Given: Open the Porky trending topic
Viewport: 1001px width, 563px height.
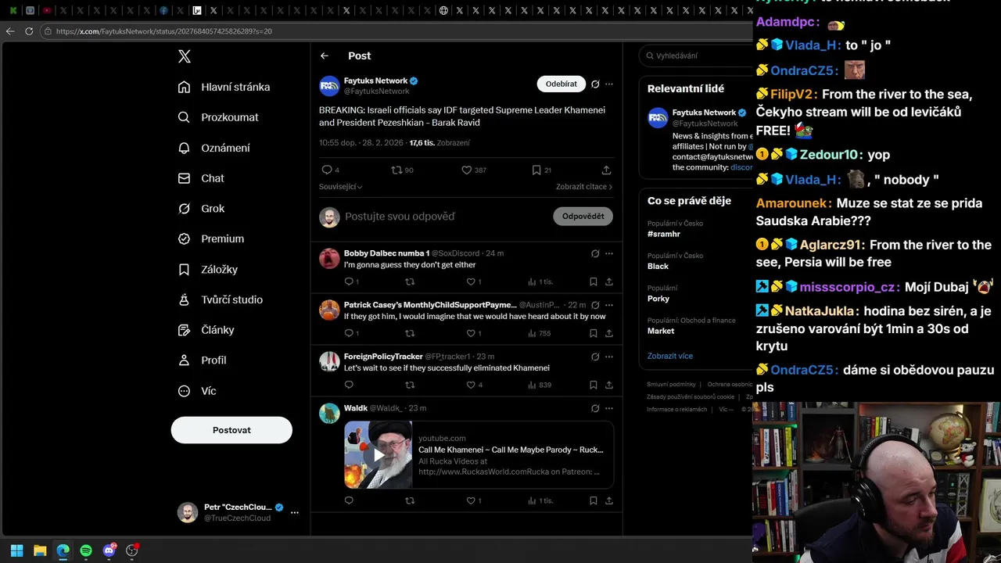Looking at the screenshot, I should click(x=658, y=299).
